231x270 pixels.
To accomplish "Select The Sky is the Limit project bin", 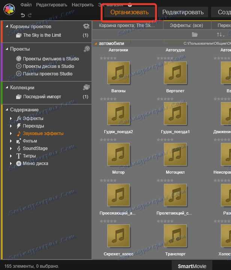I will click(42, 35).
